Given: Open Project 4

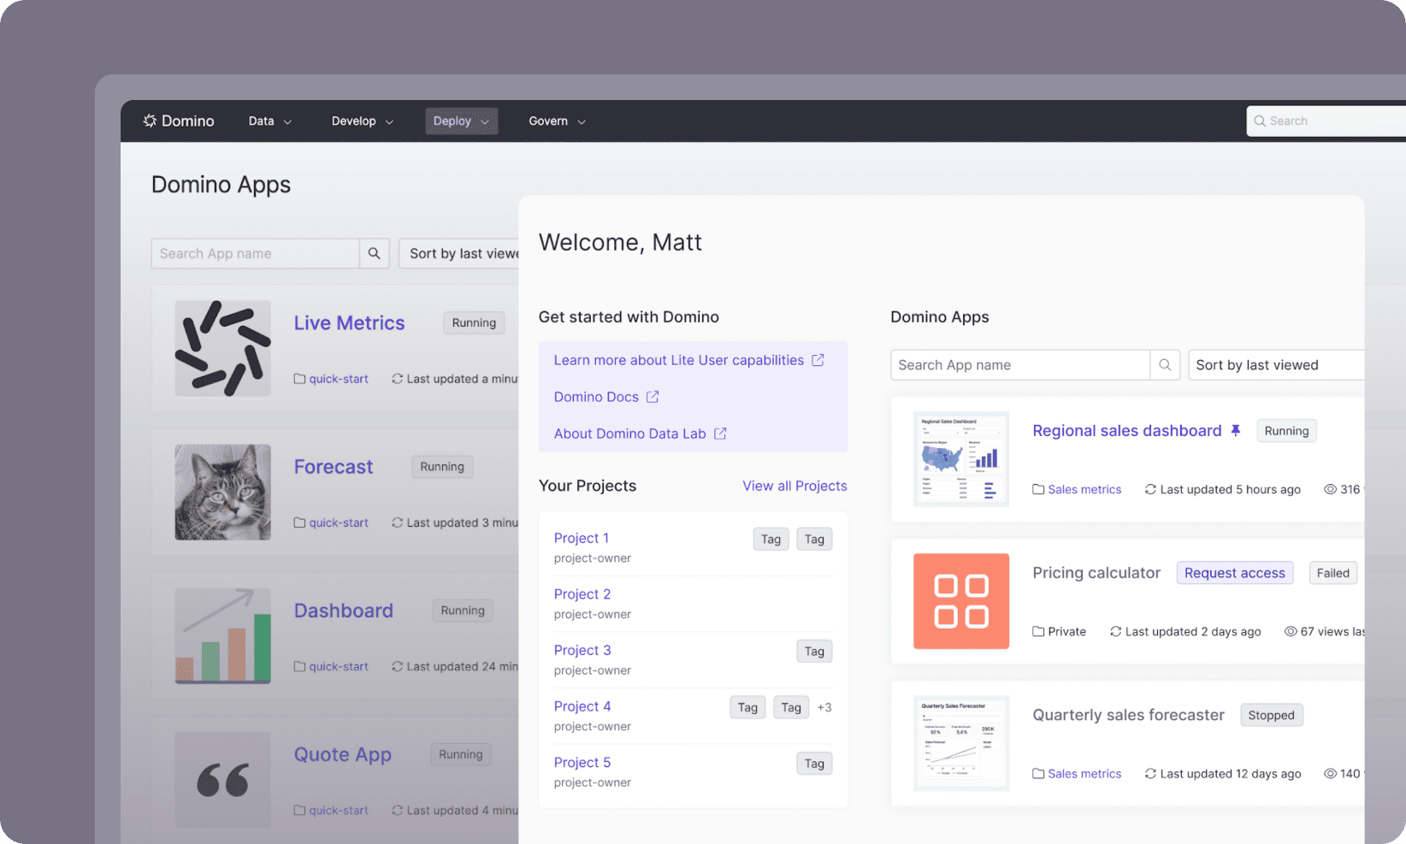Looking at the screenshot, I should coord(582,706).
